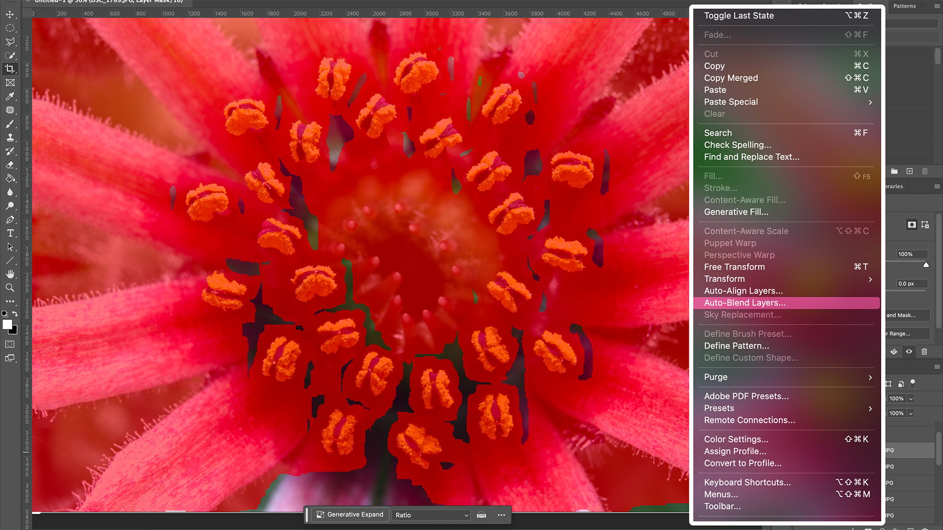Choose Toggle Last State menu item
Screen dimensions: 943x530
point(786,16)
